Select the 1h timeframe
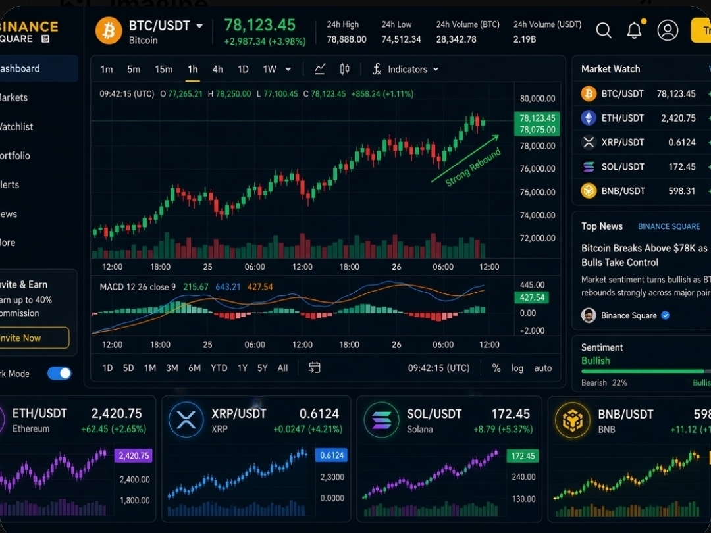This screenshot has width=711, height=533. pyautogui.click(x=193, y=69)
